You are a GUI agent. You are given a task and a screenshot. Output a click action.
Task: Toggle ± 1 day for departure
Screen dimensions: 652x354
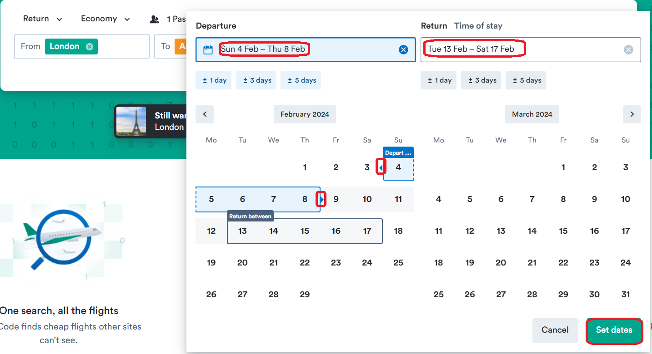pos(215,80)
